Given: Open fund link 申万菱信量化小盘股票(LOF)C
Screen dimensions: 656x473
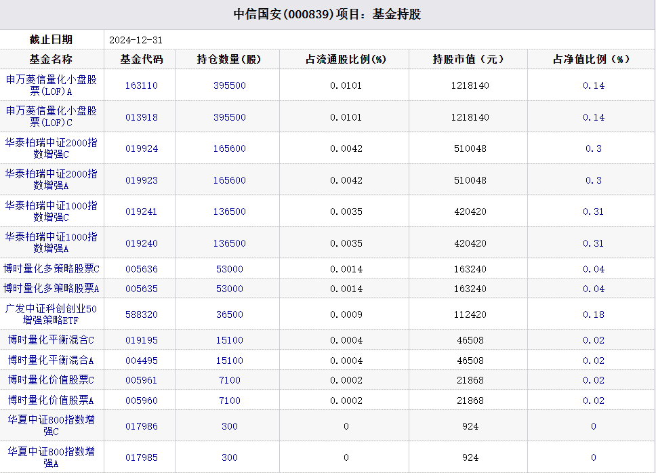Looking at the screenshot, I should pos(52,117).
